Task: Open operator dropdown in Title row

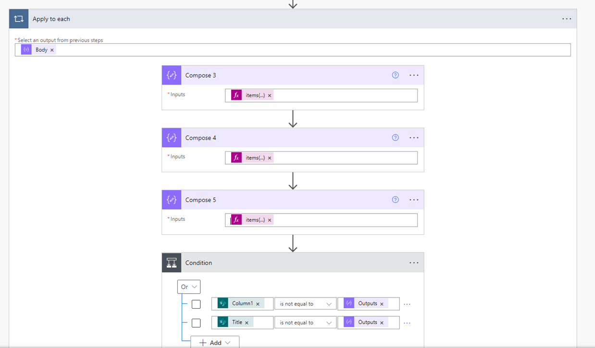Action: (x=305, y=323)
